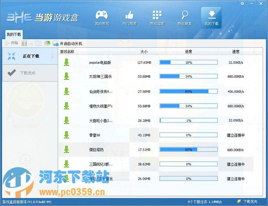268x206 pixels.
Task: Click the 127.65MB size cell
Action: [144, 63]
